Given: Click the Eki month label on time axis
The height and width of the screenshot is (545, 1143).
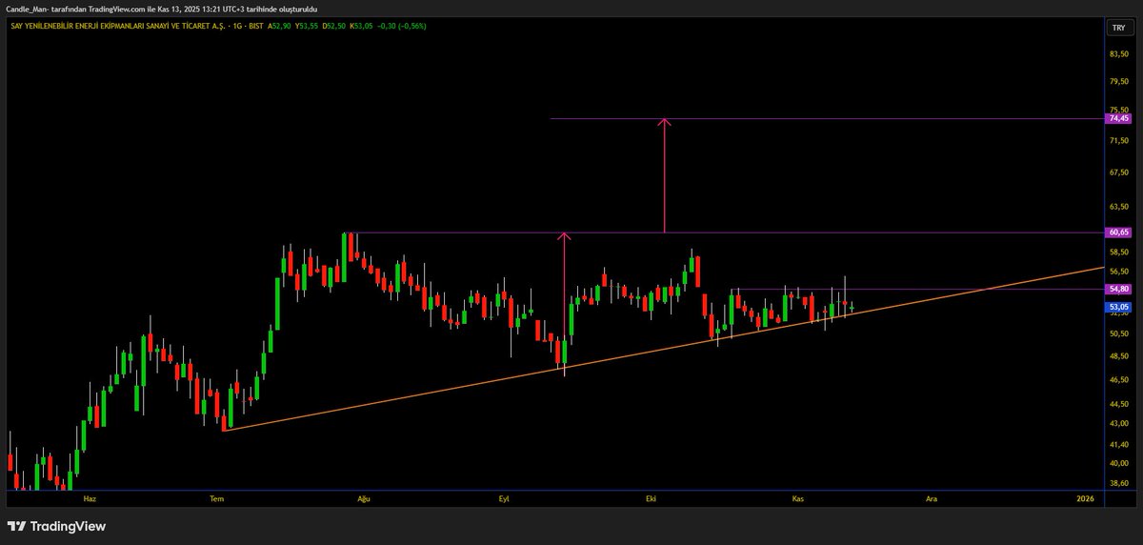Looking at the screenshot, I should point(652,498).
